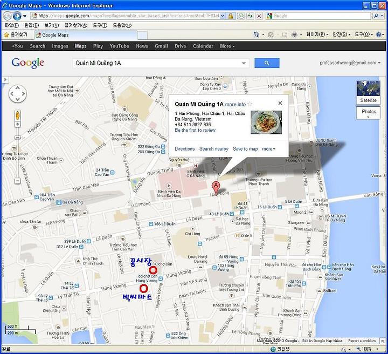The height and width of the screenshot is (354, 388).
Task: Open the recent pages dropdown arrow
Action: [25, 16]
